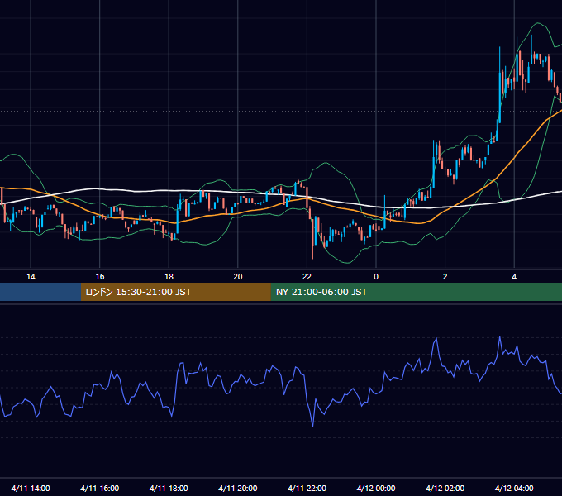The image size is (562, 496).
Task: Click the upper chart time label 22
Action: coord(307,277)
